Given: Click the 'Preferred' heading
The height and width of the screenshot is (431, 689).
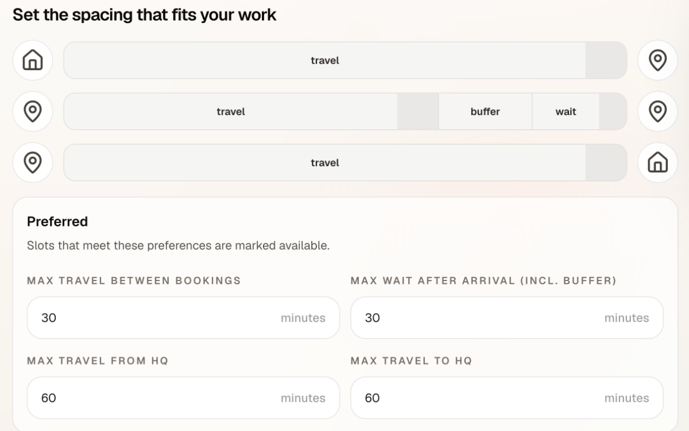Looking at the screenshot, I should [57, 222].
